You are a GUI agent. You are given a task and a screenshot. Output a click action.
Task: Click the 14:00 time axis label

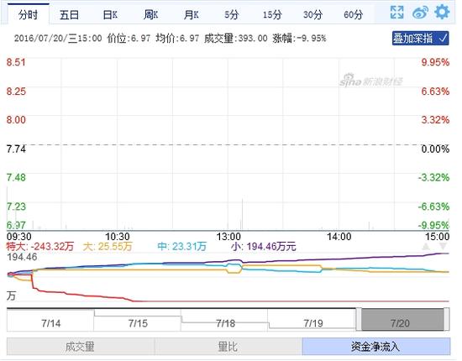[x=339, y=237]
